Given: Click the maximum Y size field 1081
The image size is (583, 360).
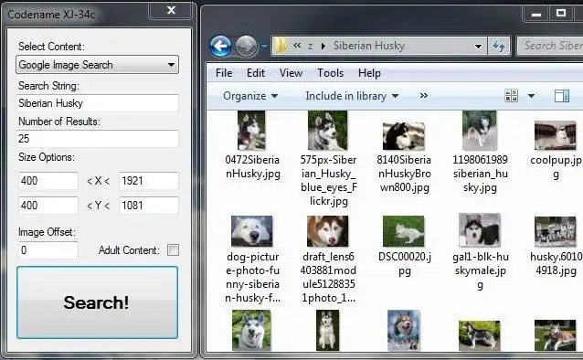Looking at the screenshot, I should tap(149, 206).
